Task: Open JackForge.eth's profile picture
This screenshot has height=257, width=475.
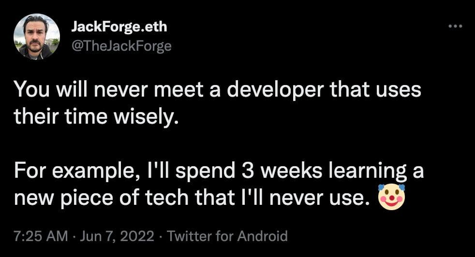Action: click(37, 37)
